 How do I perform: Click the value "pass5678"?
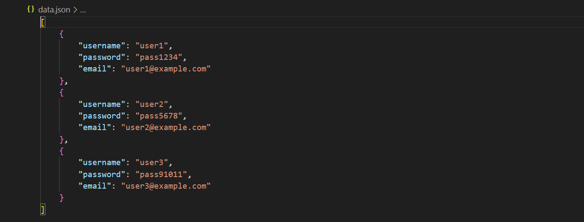160,116
